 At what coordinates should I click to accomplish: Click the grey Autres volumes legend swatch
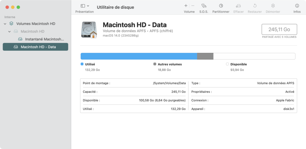click(155, 64)
